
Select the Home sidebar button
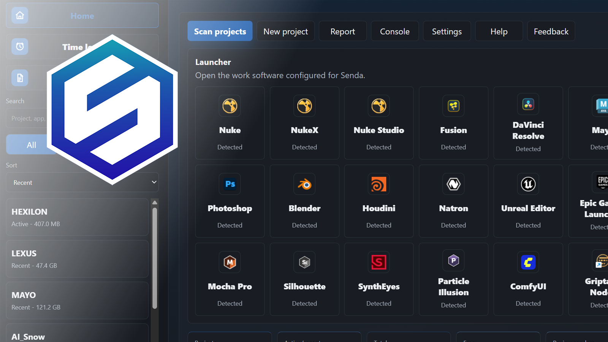(x=82, y=16)
